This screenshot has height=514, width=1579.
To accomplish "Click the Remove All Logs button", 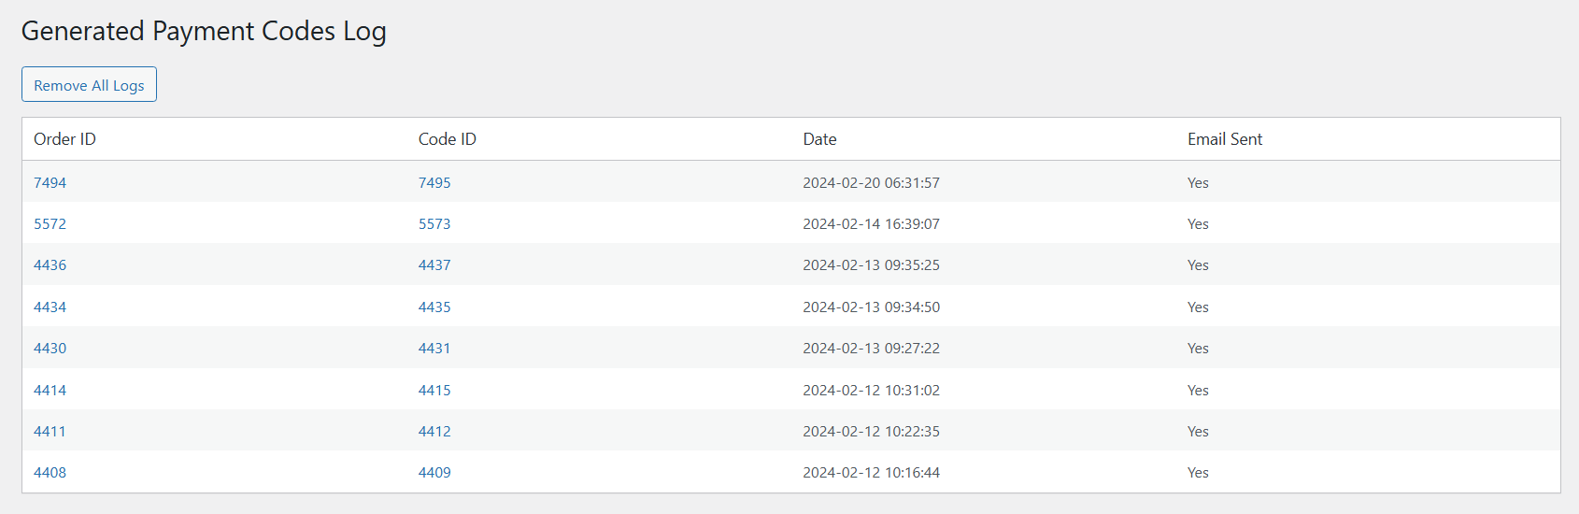I will pos(89,85).
